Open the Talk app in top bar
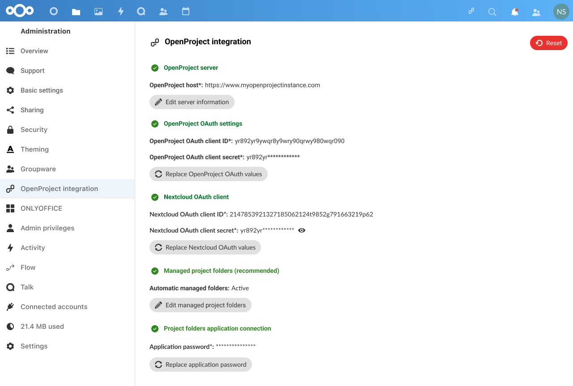The height and width of the screenshot is (386, 573). (141, 12)
